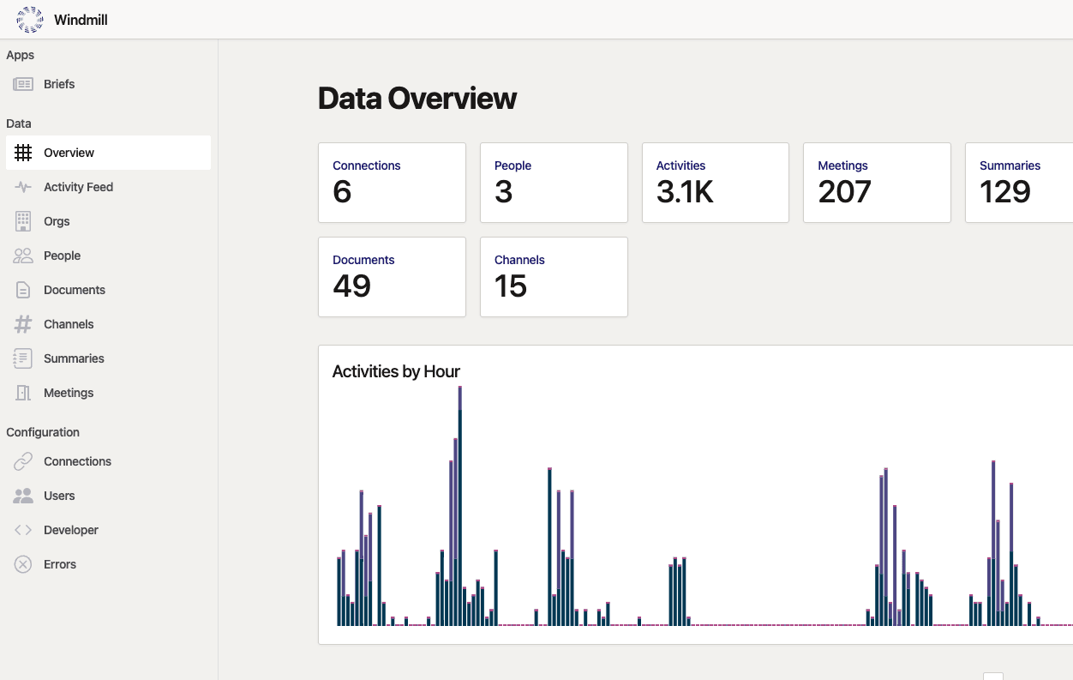The height and width of the screenshot is (680, 1073).
Task: Click the "Data" sidebar section header
Action: [19, 123]
